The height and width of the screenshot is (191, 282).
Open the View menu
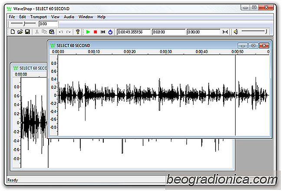[x=55, y=17]
